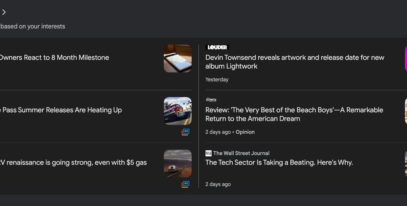Open Full Coverage under the RV thumbnail
The image size is (407, 206).
coord(185,184)
